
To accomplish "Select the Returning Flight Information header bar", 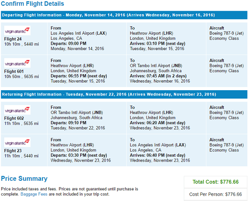I will point(124,94).
